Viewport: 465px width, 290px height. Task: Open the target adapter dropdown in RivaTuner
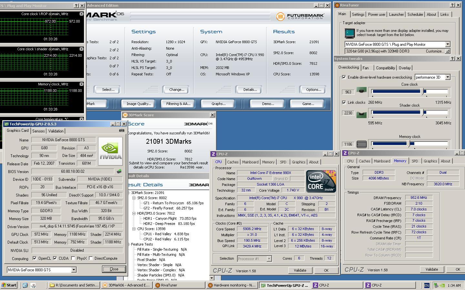point(448,44)
